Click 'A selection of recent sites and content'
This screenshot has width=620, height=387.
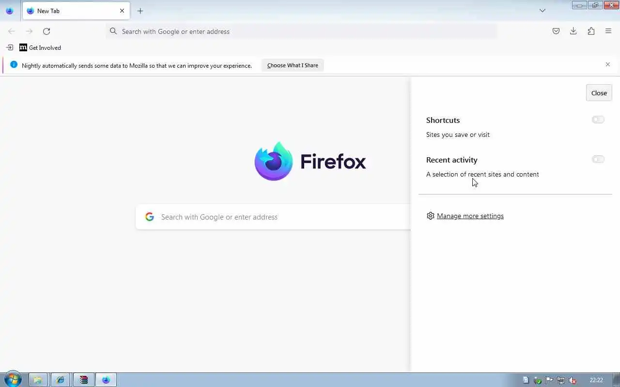pyautogui.click(x=482, y=174)
